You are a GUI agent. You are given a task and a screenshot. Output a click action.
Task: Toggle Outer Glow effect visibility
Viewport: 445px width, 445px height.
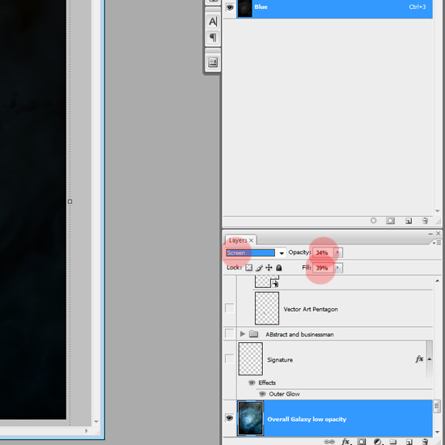262,394
